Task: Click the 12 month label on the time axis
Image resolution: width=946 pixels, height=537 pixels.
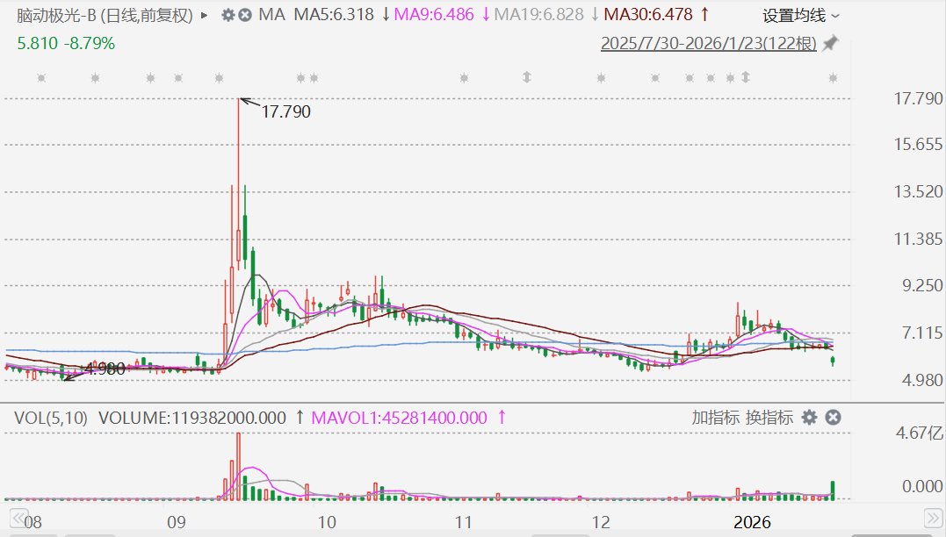Action: click(x=601, y=522)
